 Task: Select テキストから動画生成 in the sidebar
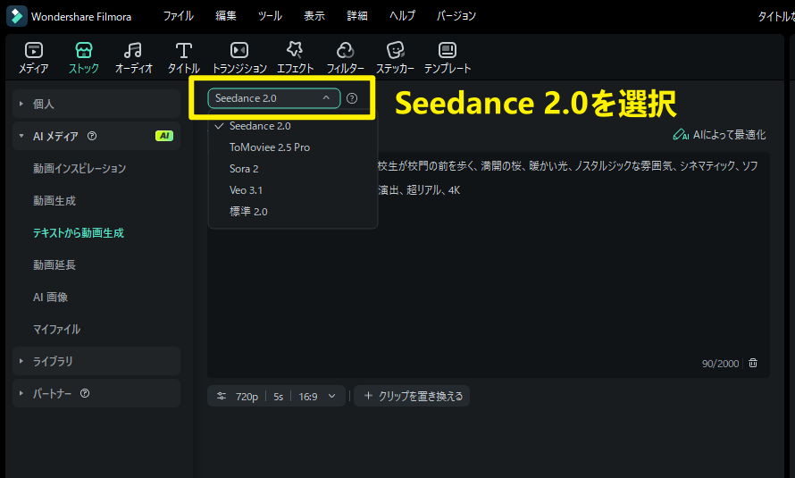(79, 232)
